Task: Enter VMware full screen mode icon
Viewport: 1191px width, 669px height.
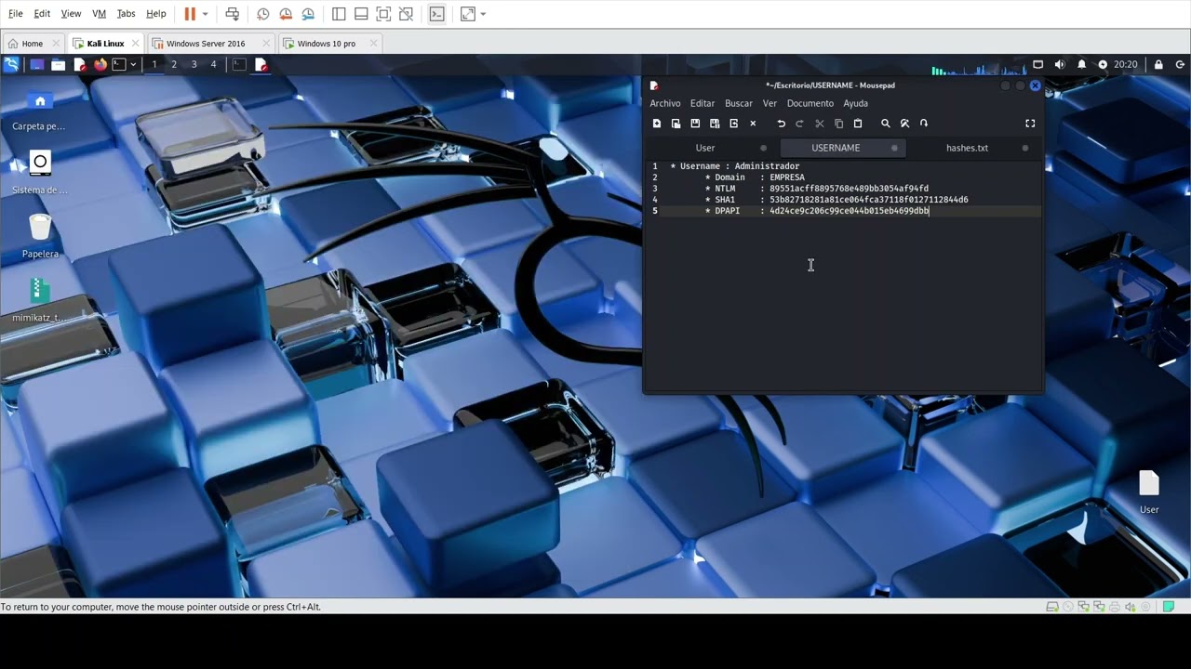Action: 383,14
